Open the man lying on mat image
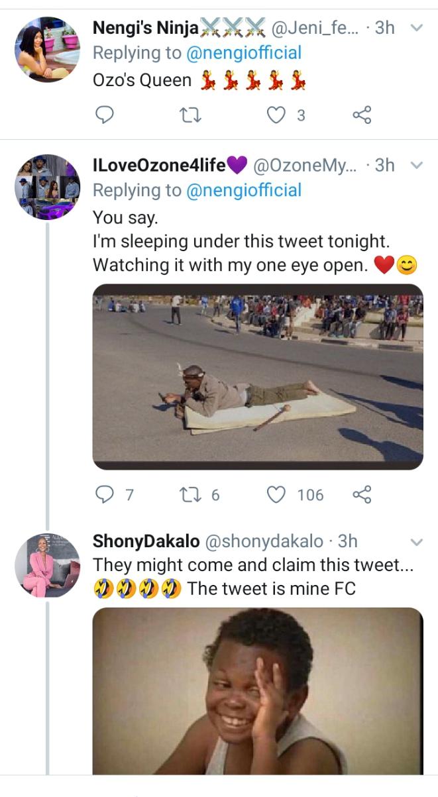 point(257,376)
